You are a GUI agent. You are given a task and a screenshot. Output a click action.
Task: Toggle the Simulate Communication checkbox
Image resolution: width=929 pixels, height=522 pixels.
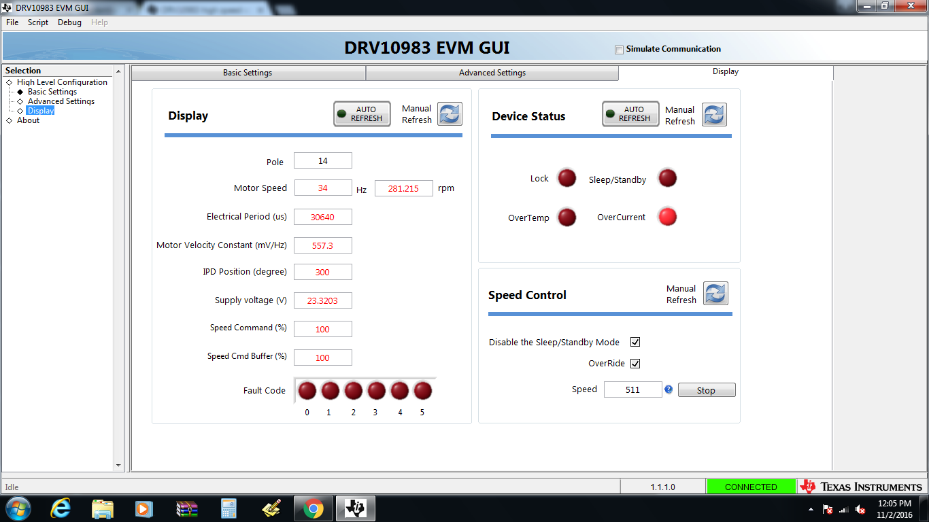tap(619, 50)
